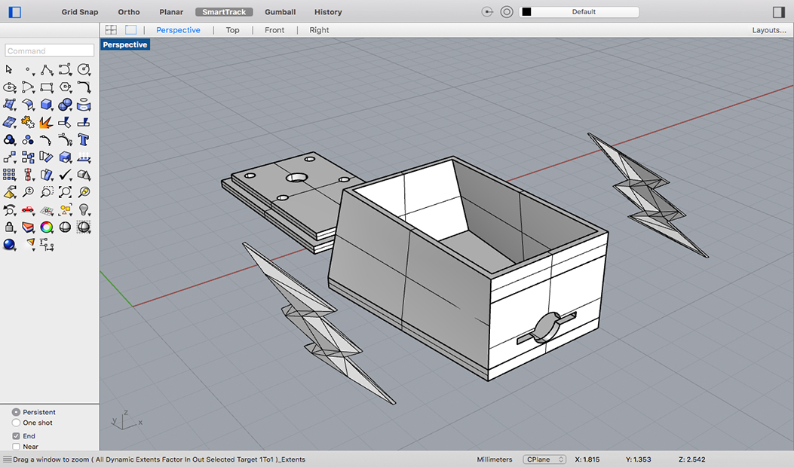Select the Move tool
Screen dimensions: 794x467
[x=9, y=157]
